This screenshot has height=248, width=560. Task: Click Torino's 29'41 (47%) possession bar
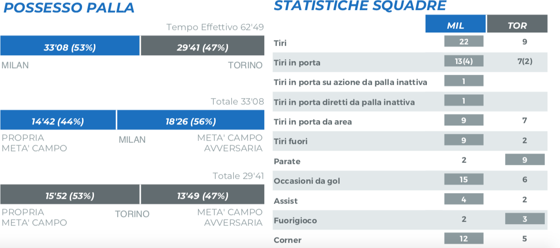(x=202, y=47)
